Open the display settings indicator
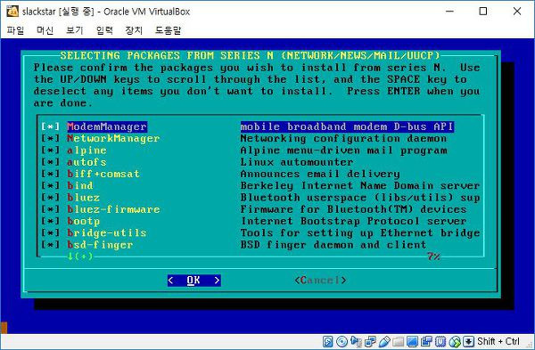Viewport: 535px width, 350px height. pyautogui.click(x=412, y=341)
